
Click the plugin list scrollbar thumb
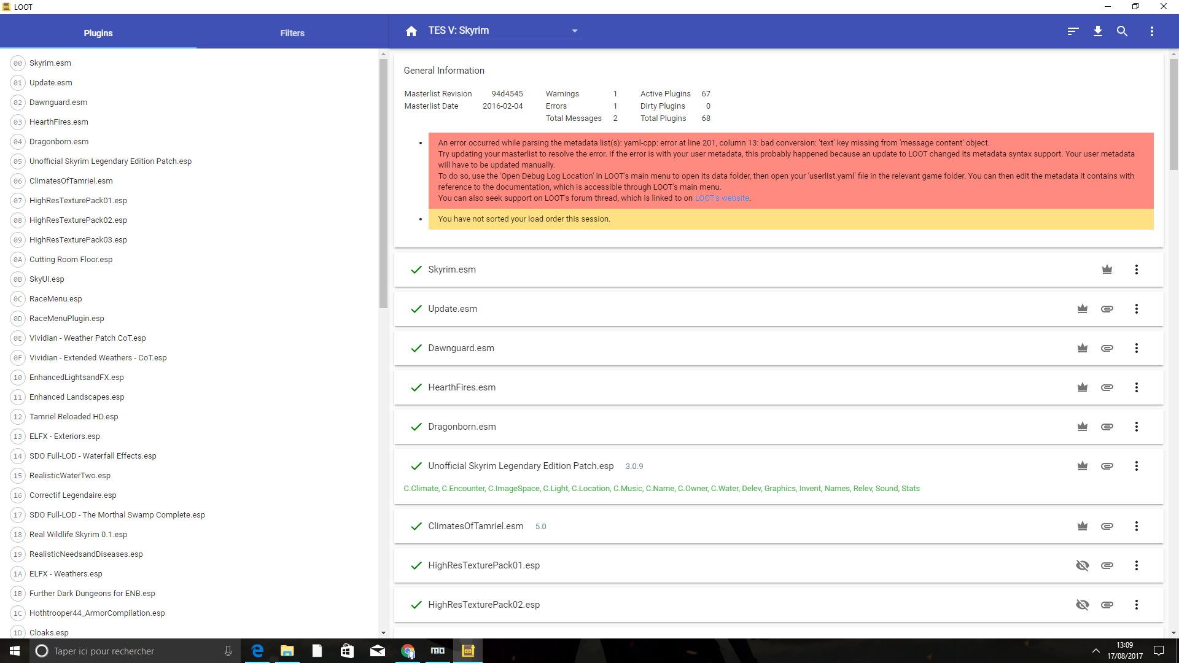(x=383, y=183)
